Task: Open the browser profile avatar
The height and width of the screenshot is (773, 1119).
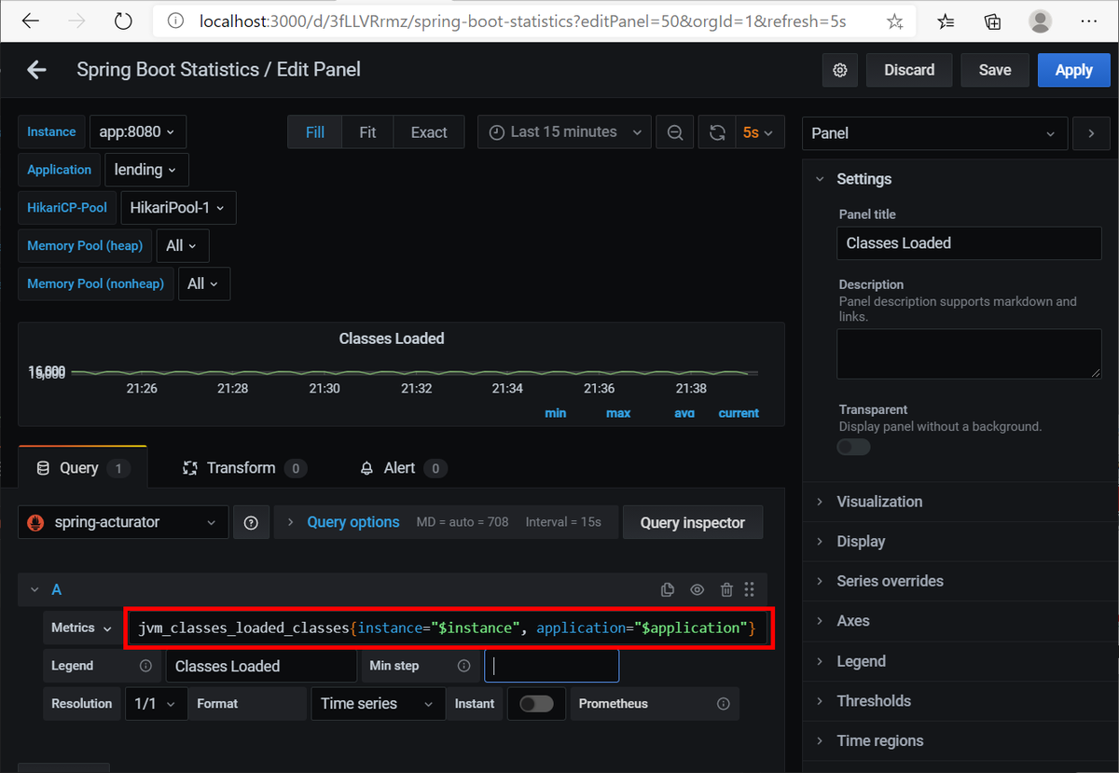Action: (x=1040, y=21)
